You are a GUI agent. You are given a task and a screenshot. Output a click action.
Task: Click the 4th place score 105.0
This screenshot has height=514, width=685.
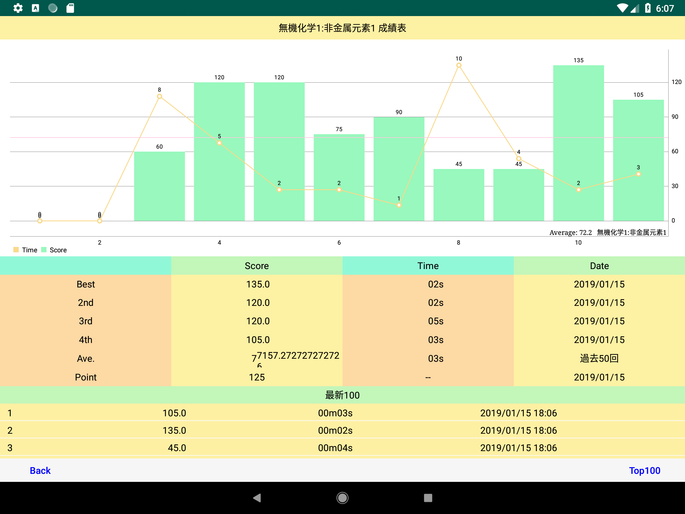(258, 340)
